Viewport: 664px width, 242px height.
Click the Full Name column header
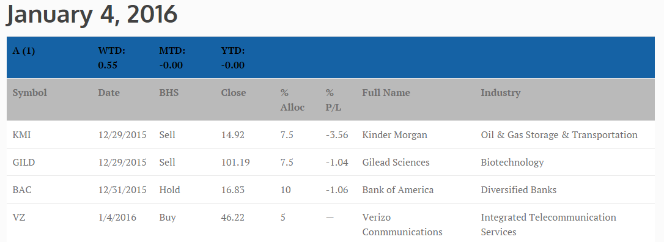click(x=386, y=93)
